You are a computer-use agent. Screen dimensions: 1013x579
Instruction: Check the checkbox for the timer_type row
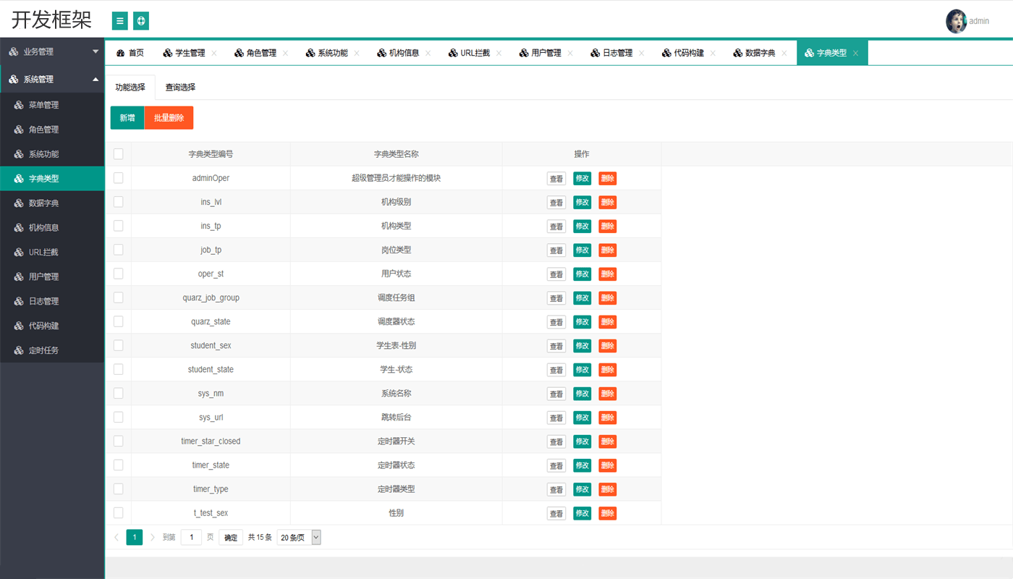point(118,489)
